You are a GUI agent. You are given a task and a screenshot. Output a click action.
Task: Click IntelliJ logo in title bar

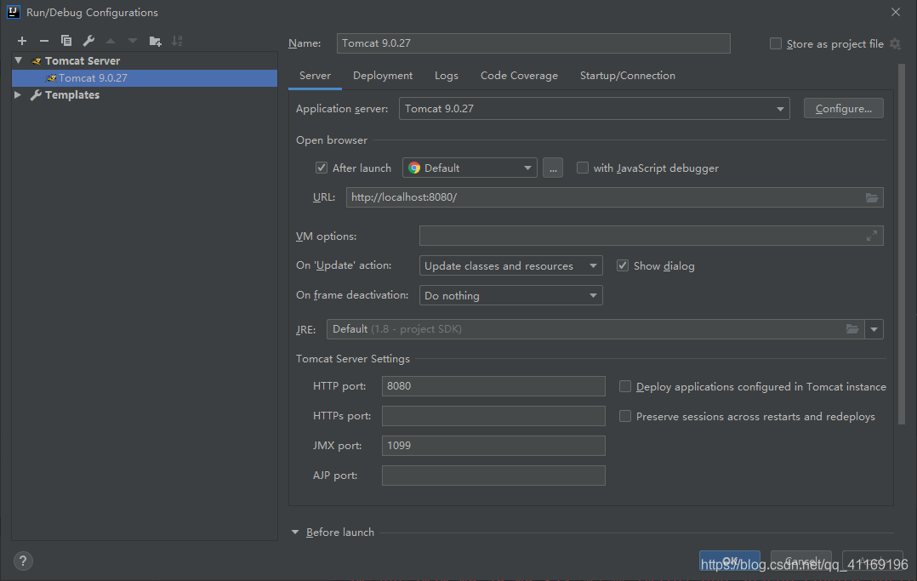[x=14, y=12]
